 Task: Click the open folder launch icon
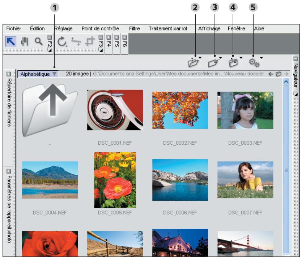[x=193, y=62]
